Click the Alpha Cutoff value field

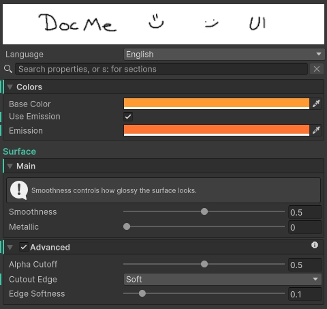pos(305,265)
